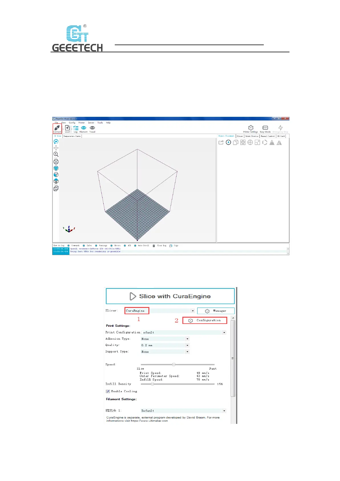This screenshot has width=340, height=481.
Task: Open the Config menu
Action: [72, 123]
